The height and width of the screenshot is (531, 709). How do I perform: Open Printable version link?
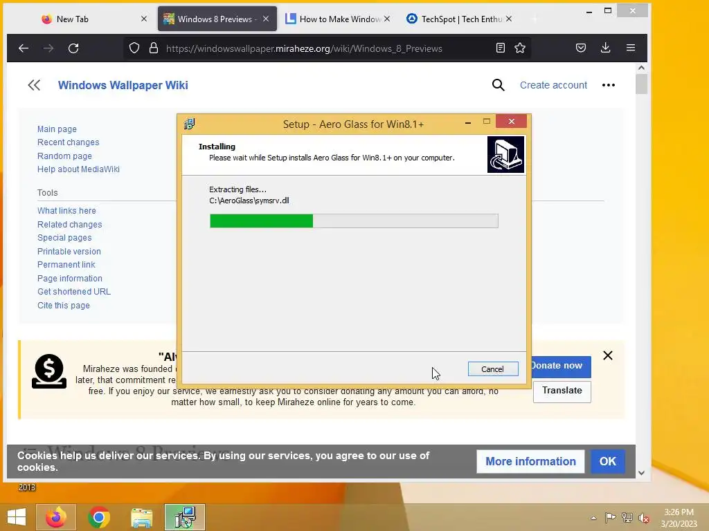69,252
